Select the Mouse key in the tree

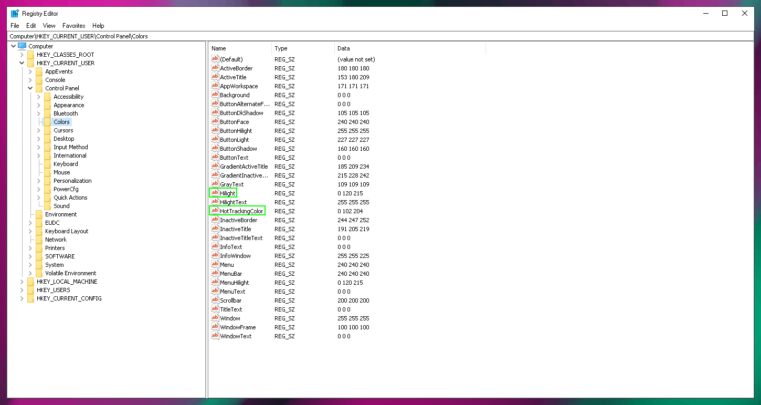pos(61,172)
